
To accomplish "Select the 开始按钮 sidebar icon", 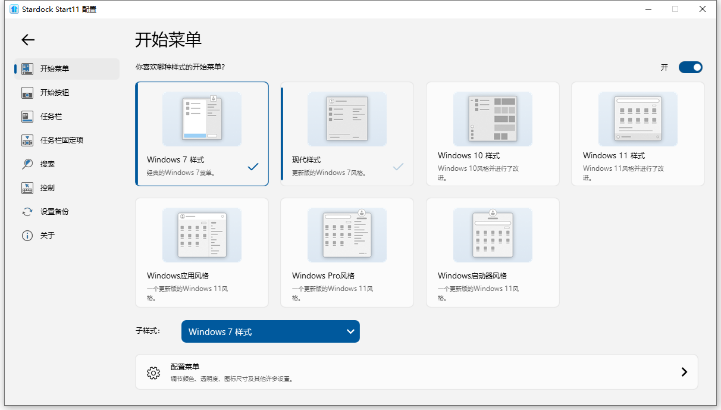I will pos(27,92).
